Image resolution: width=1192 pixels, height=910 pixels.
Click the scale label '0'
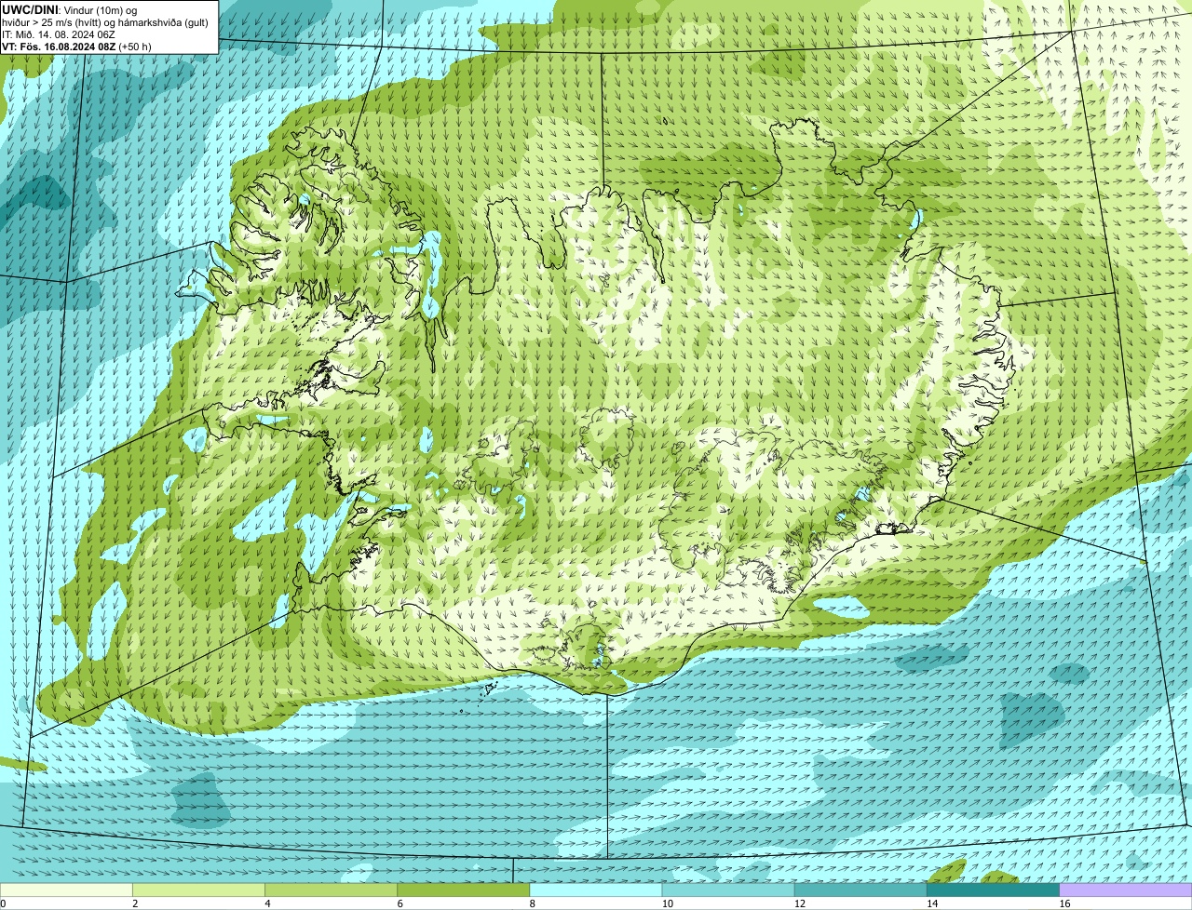[x=3, y=903]
